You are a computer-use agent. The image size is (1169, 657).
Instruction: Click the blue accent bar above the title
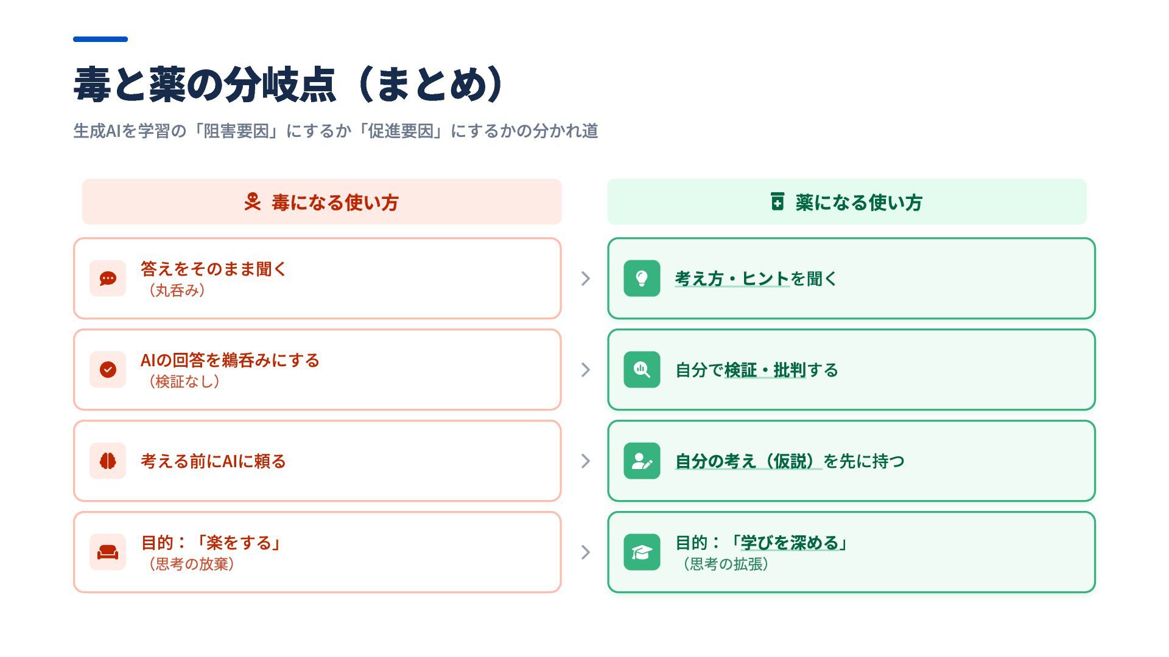[100, 40]
